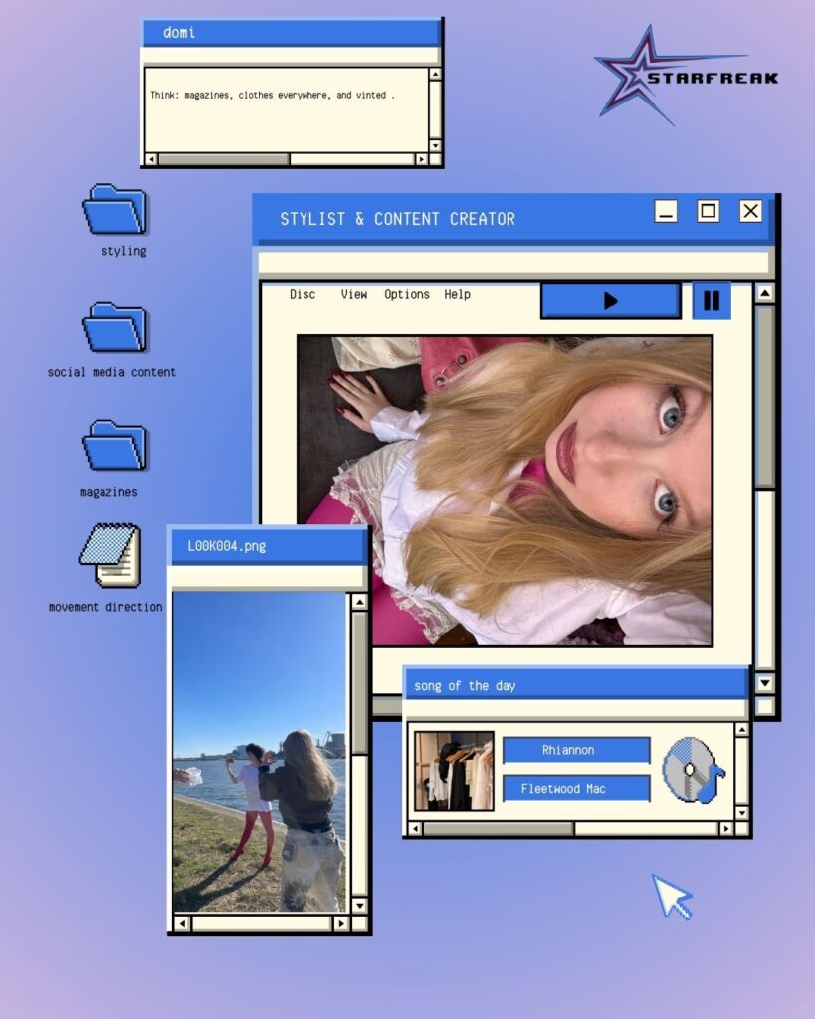Click the Fleetwood Mac artist button
The height and width of the screenshot is (1019, 815).
[575, 789]
